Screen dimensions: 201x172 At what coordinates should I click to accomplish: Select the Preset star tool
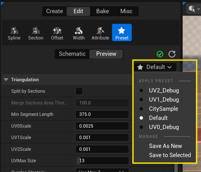pyautogui.click(x=122, y=32)
